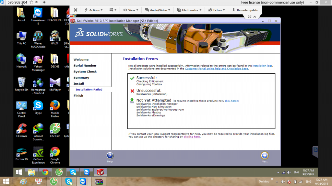
Task: Open the Recycle Bin
Action: pyautogui.click(x=21, y=84)
